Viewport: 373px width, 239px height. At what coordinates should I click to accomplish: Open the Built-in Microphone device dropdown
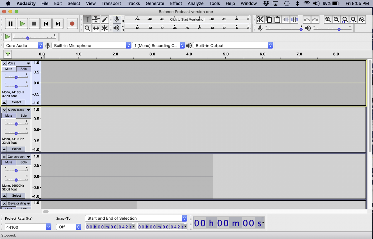pos(92,45)
